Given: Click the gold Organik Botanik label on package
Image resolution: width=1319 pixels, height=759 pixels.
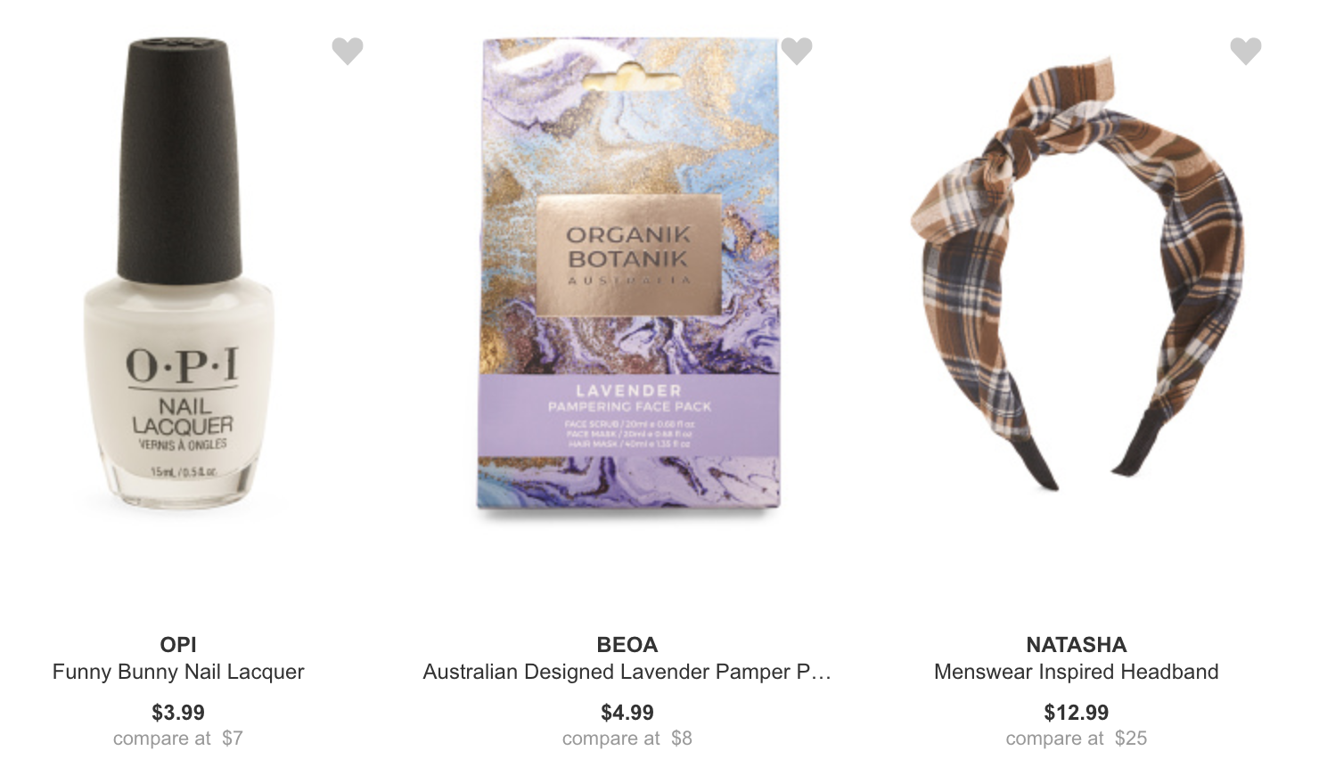Looking at the screenshot, I should pos(628,253).
